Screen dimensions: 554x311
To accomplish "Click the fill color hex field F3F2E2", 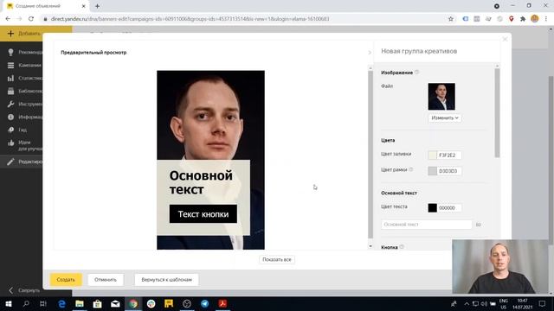I will [x=449, y=155].
